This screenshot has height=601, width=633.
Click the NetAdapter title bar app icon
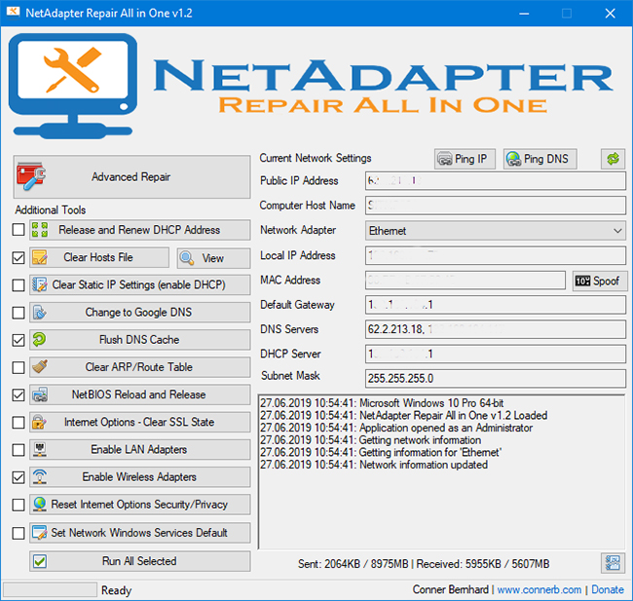(x=13, y=12)
